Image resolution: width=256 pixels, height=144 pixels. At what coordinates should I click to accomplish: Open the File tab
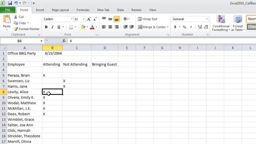pos(8,10)
